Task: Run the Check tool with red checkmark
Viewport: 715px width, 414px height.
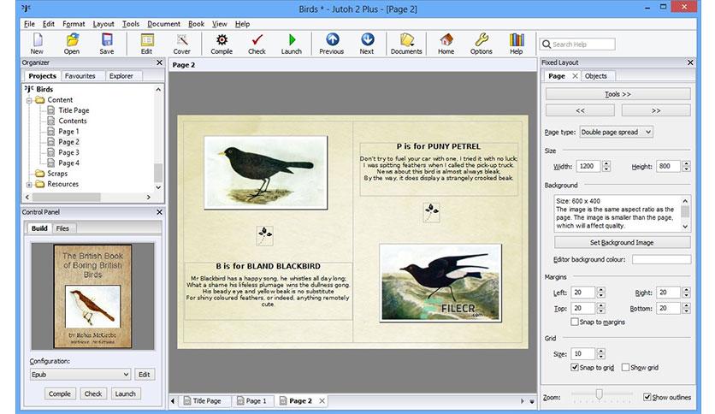Action: pyautogui.click(x=257, y=44)
